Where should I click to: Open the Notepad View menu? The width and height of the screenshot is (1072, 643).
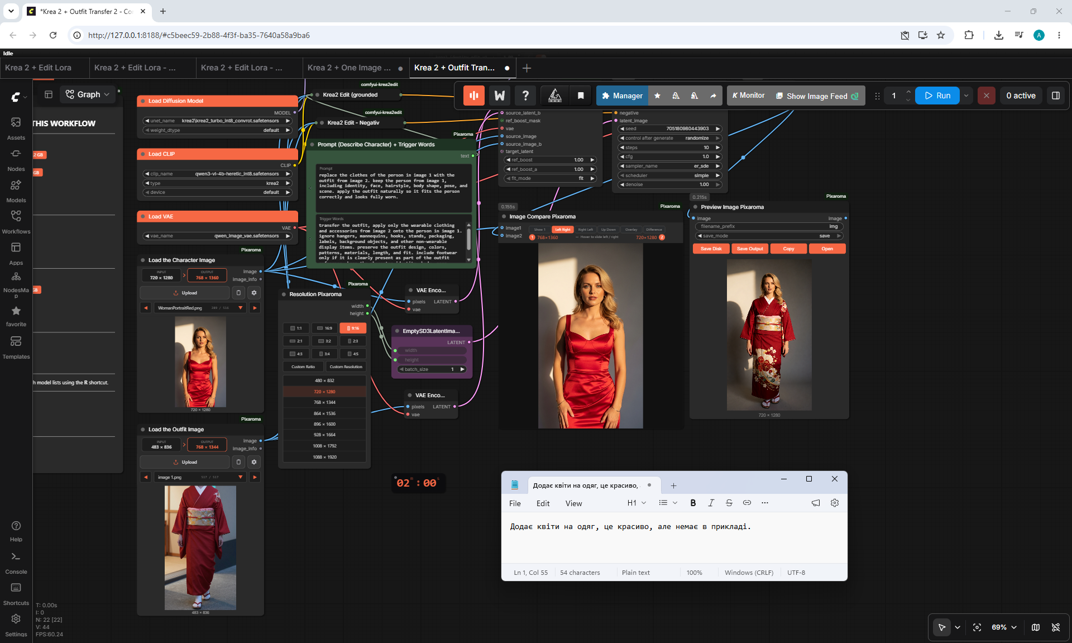(x=573, y=503)
